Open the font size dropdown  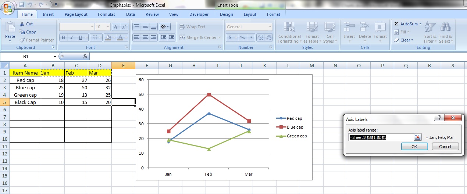point(108,27)
